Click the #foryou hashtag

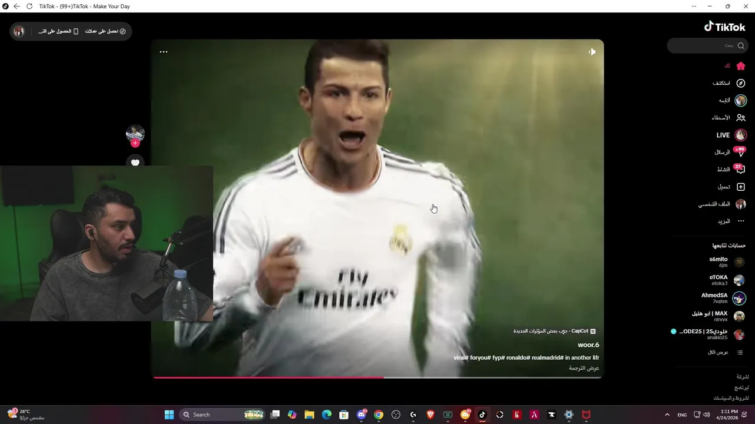coord(480,357)
